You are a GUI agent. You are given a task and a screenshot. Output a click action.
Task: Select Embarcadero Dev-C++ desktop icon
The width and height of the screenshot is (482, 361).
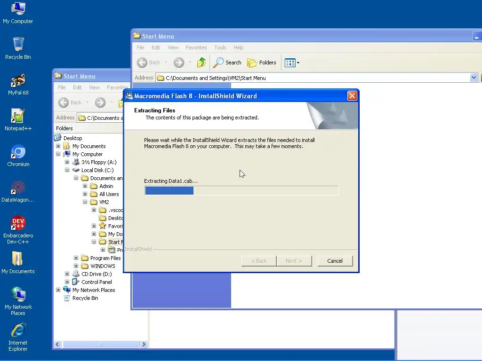[18, 229]
